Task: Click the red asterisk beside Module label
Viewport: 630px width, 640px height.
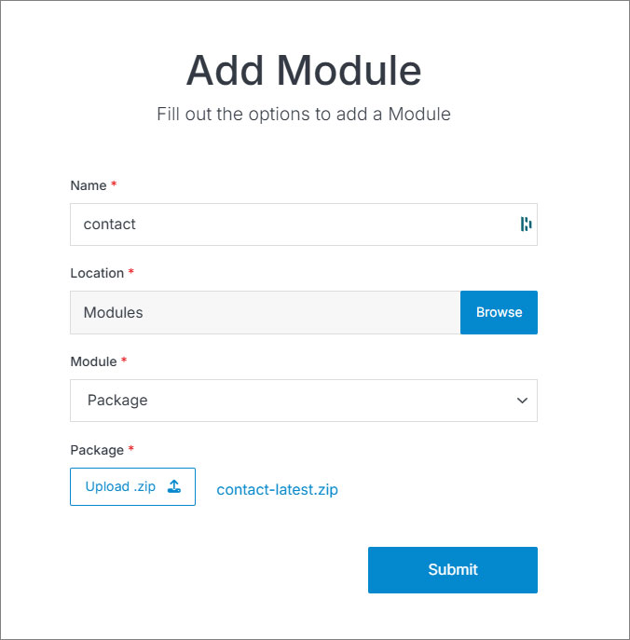Action: (x=124, y=361)
